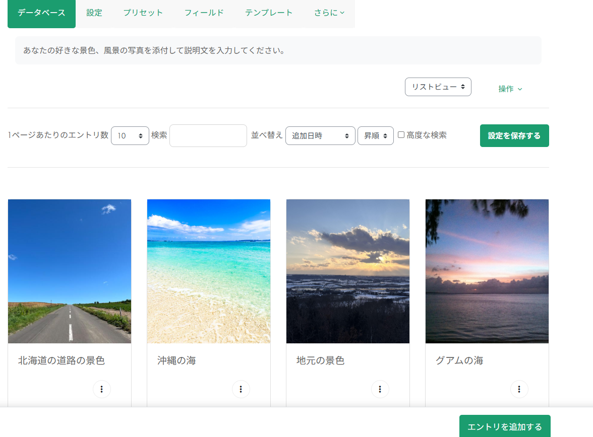
Task: Click into the 検索 search text field
Action: 208,136
